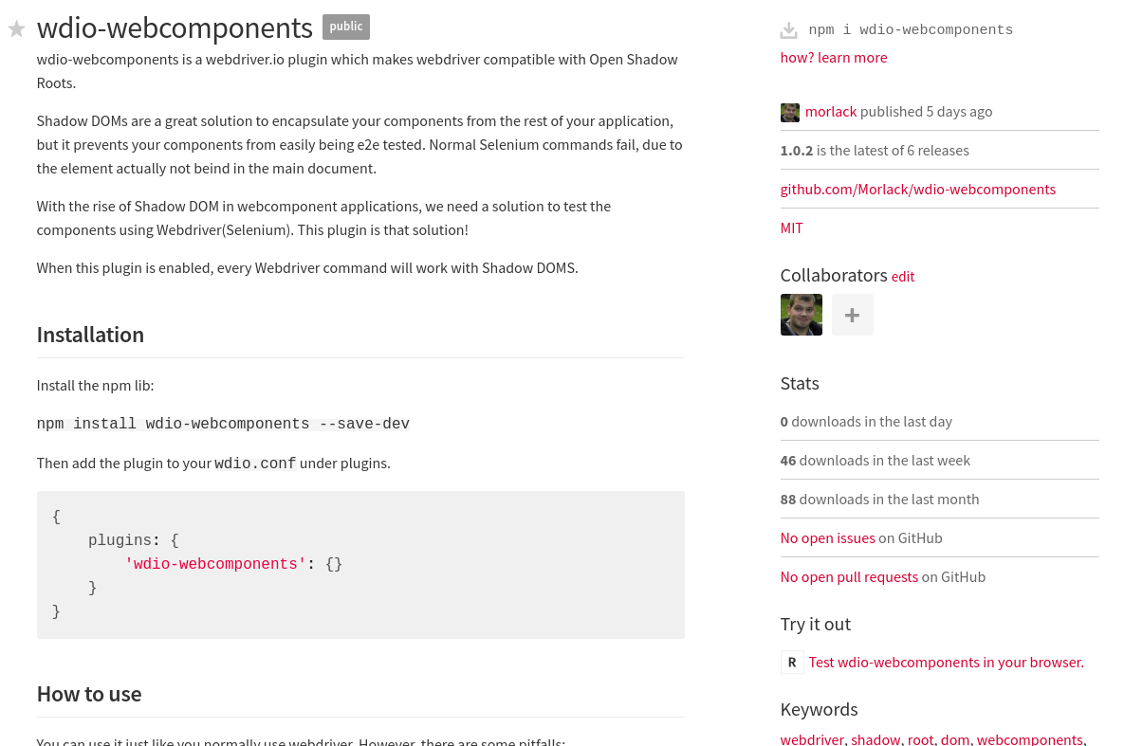The image size is (1143, 746).
Task: Open the collaborator's profile photo
Action: pos(802,315)
